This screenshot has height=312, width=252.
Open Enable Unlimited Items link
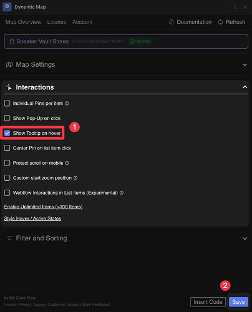(x=43, y=207)
